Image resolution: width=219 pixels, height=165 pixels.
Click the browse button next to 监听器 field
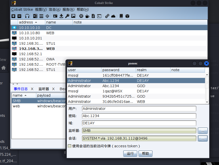pyautogui.click(x=203, y=131)
